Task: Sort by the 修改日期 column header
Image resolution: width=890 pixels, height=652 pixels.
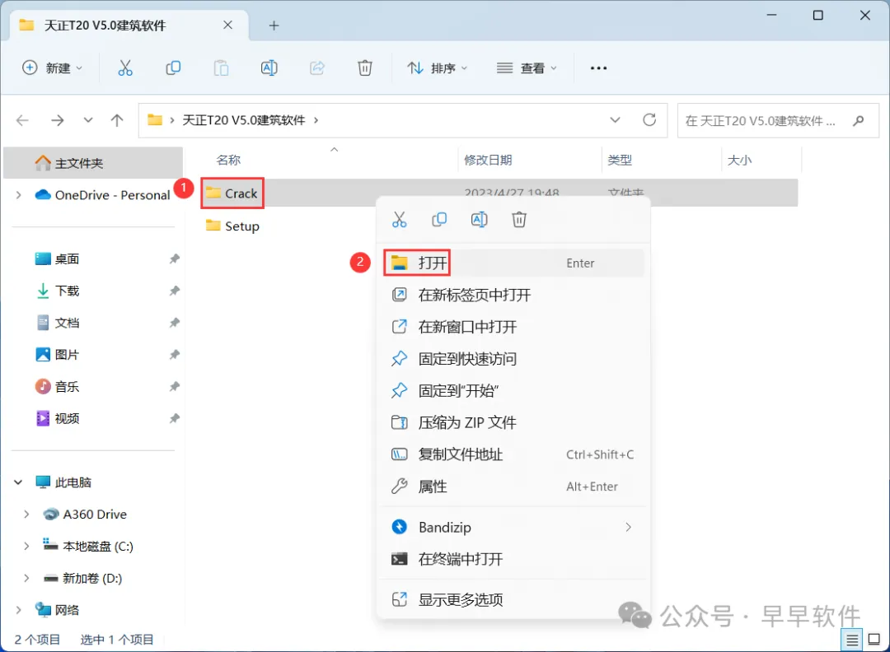Action: [x=488, y=160]
